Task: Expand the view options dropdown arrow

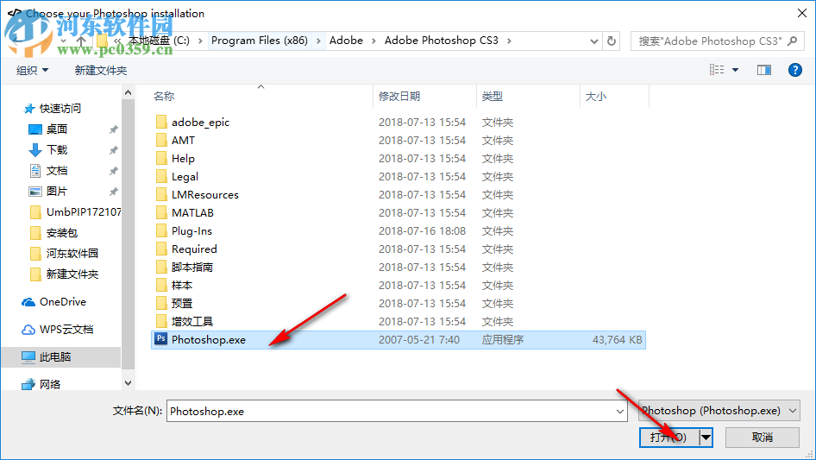Action: [735, 70]
